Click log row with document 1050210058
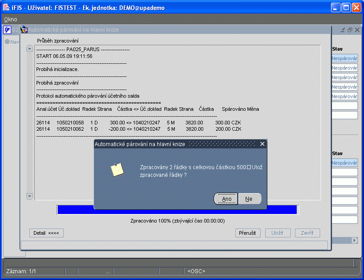The width and height of the screenshot is (364, 280). coord(139,123)
